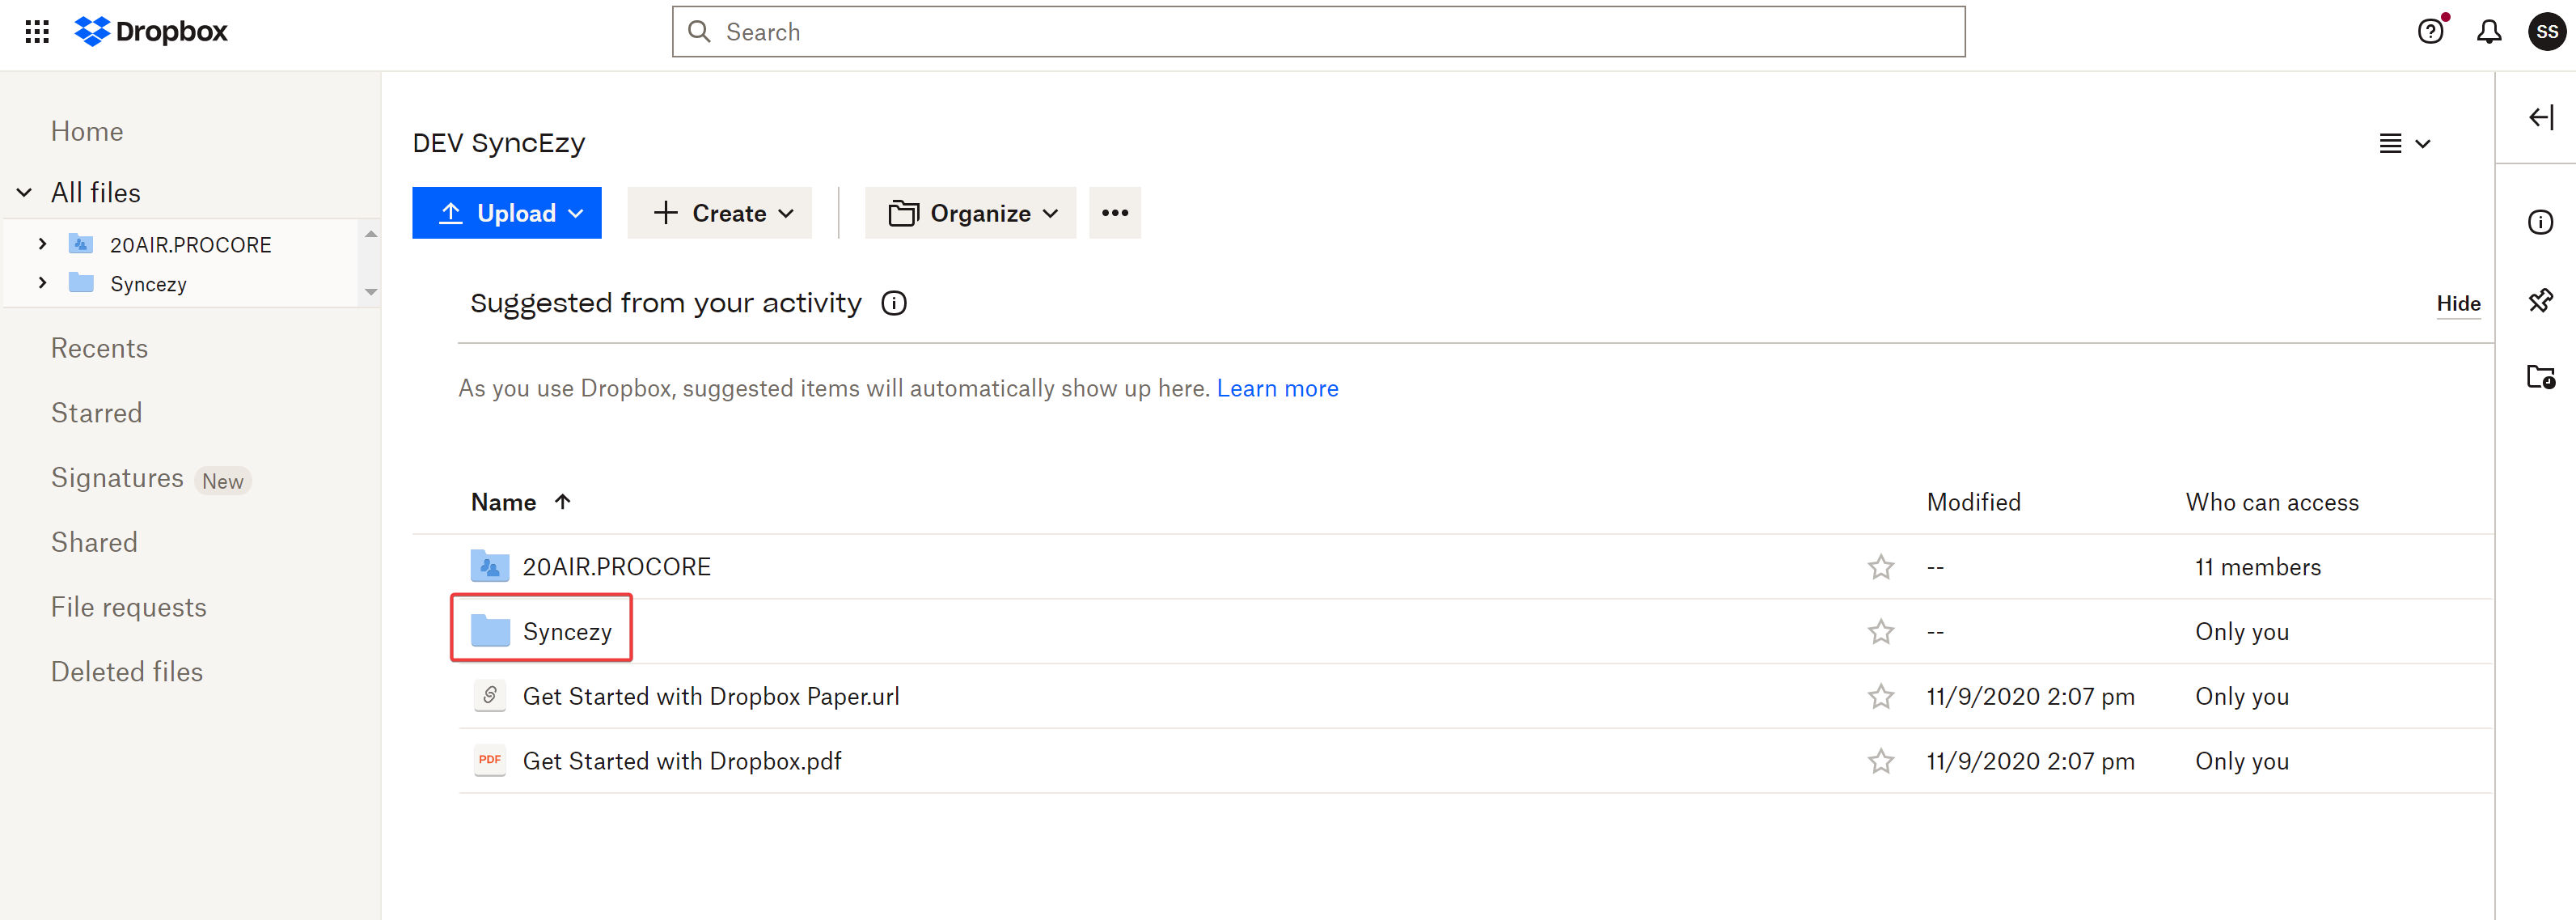Click the New badge beside Signatures
The width and height of the screenshot is (2576, 920).
point(222,481)
